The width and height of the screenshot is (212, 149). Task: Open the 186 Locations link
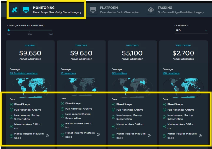click(x=171, y=73)
